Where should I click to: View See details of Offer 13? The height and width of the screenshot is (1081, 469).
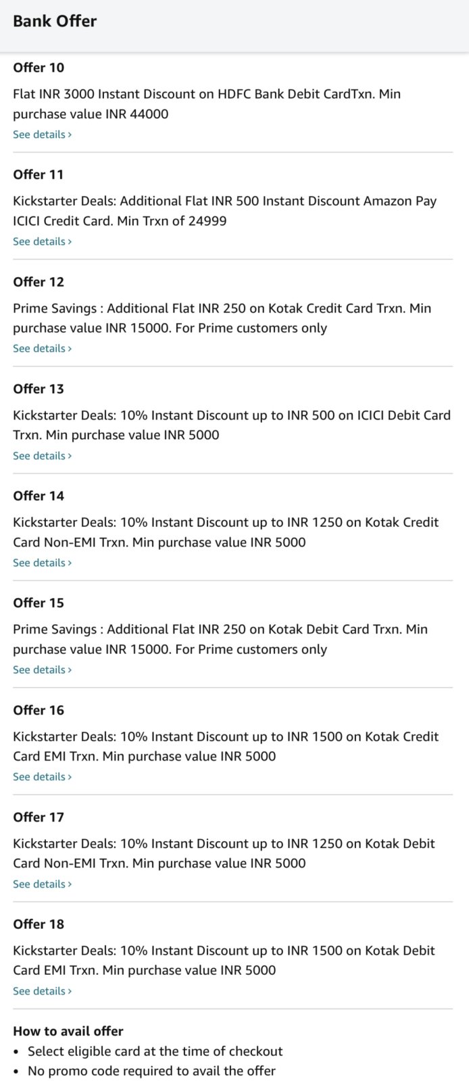(x=42, y=456)
